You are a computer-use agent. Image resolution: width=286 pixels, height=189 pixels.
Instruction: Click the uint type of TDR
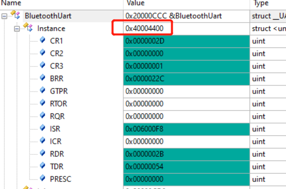(x=268, y=167)
